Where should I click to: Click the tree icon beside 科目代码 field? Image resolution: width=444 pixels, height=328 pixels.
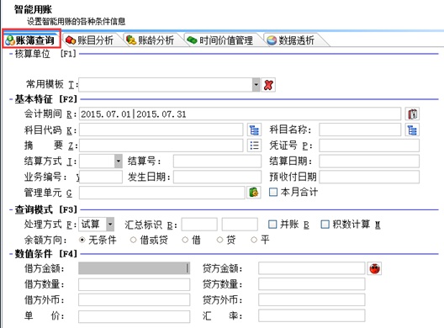(254, 130)
